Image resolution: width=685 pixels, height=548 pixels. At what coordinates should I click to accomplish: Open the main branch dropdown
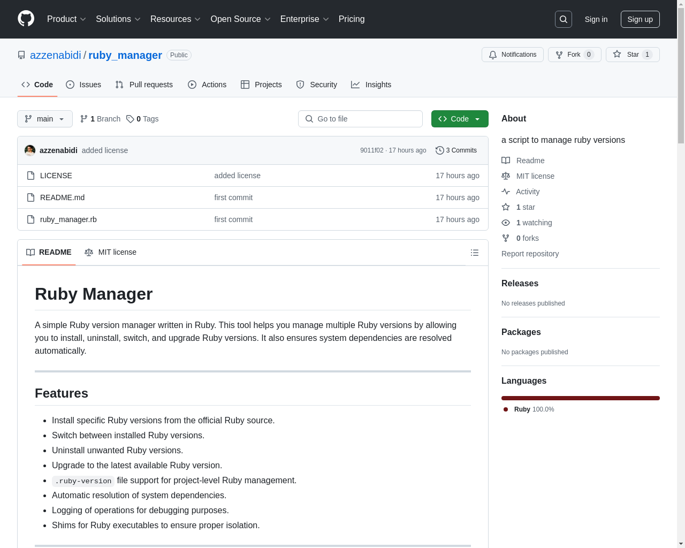(45, 119)
